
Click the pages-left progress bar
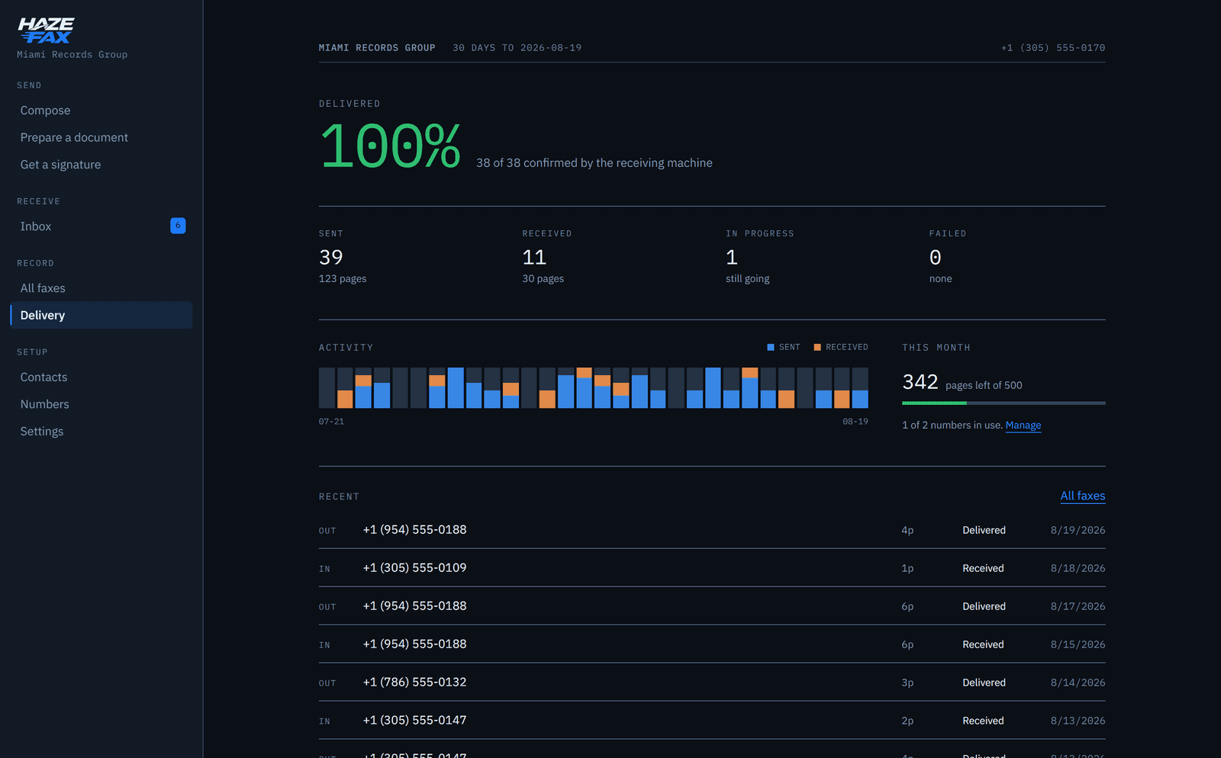[1004, 403]
